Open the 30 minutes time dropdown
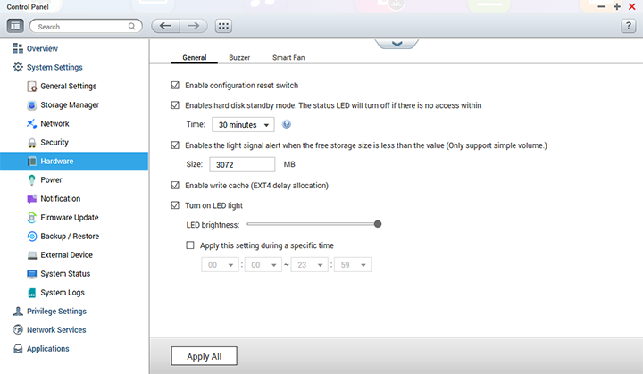The height and width of the screenshot is (374, 643). [243, 125]
